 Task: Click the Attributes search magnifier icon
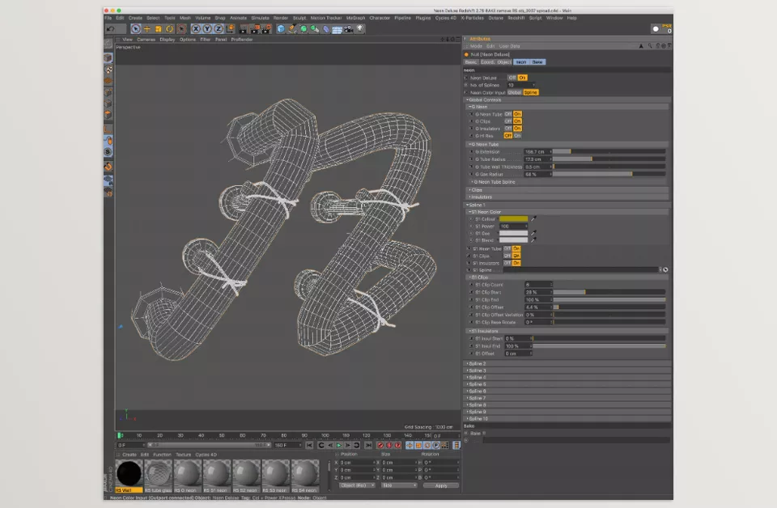click(x=650, y=45)
